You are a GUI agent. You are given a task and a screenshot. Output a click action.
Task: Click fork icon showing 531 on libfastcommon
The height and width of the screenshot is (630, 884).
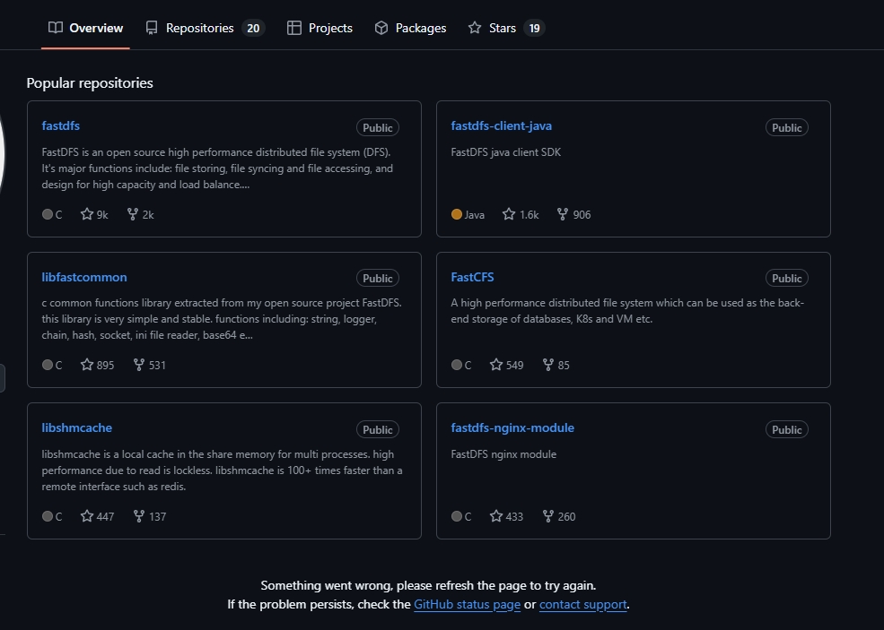[x=139, y=365]
